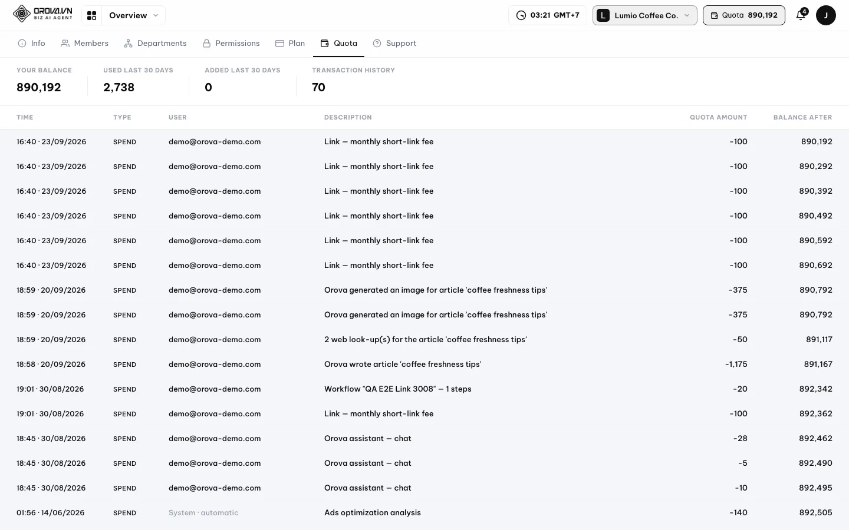Screen dimensions: 849x530
Task: Switch to the Info tab
Action: click(x=32, y=44)
